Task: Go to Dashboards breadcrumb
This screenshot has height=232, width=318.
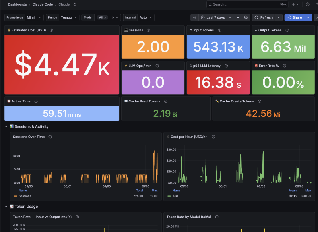Action: [17, 4]
